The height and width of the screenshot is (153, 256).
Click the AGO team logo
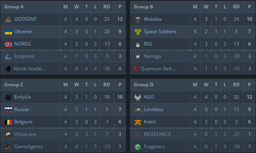click(x=138, y=97)
